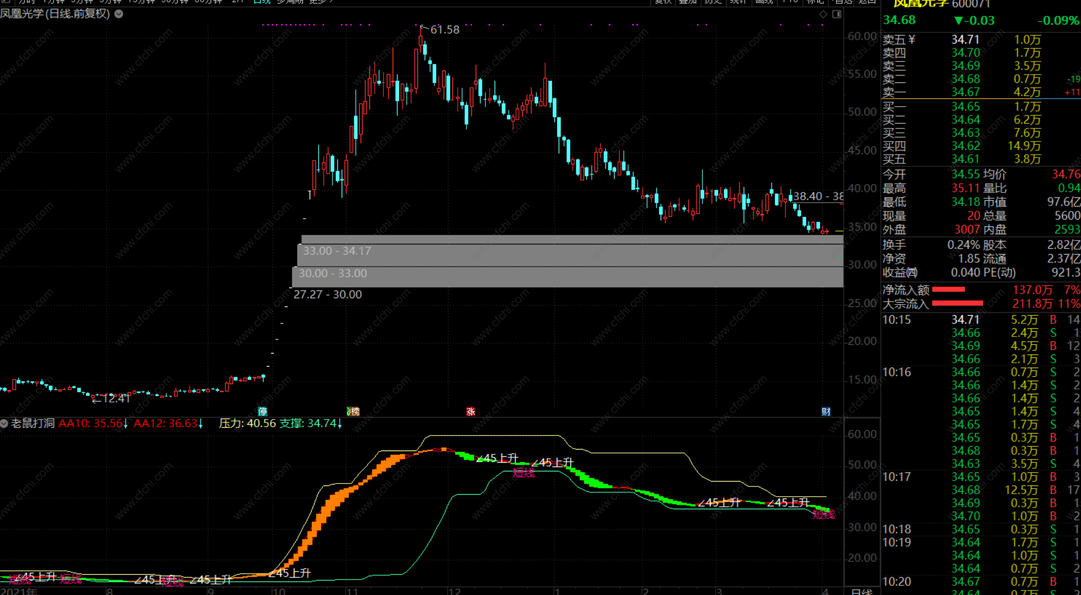Click the 日线 period label at bottom right
This screenshot has height=595, width=1081.
(x=862, y=592)
